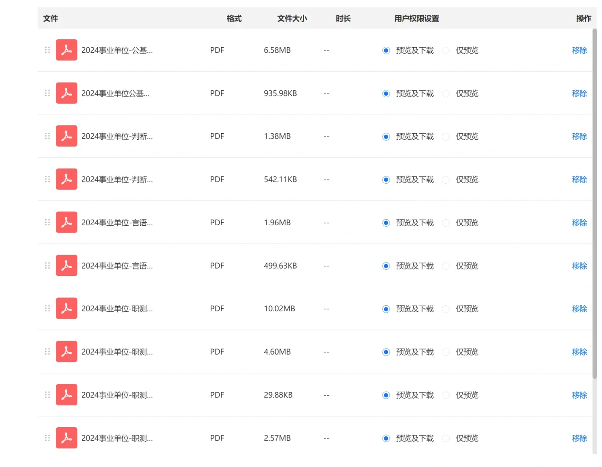This screenshot has height=467, width=602.
Task: Click file name 2024事业单位-判断... in the 1.38MB row
Action: [117, 137]
